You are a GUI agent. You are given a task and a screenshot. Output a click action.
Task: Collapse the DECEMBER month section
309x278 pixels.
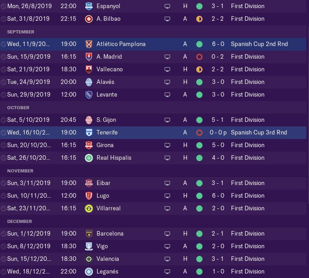pyautogui.click(x=20, y=222)
